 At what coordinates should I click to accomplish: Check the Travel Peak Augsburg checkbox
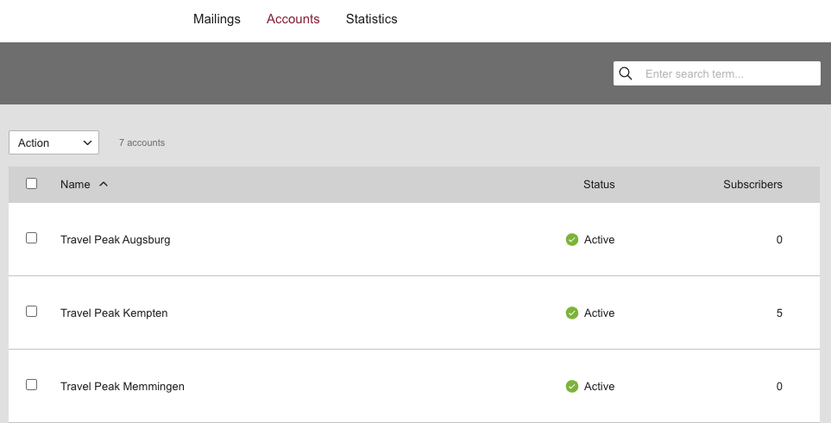click(32, 238)
